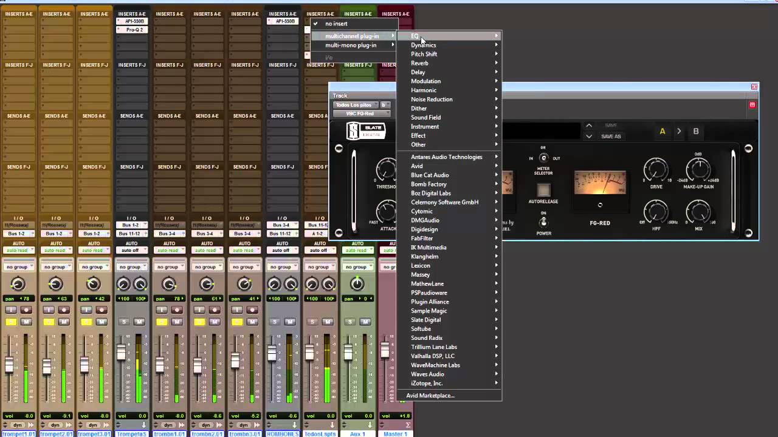This screenshot has height=437, width=778.
Task: Click the red target icon in plugin header
Action: (752, 105)
